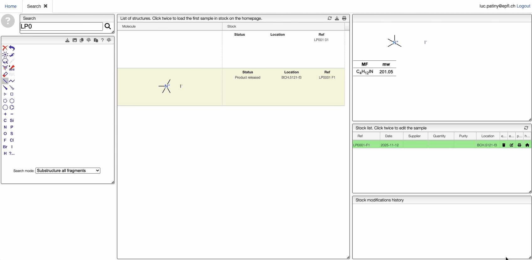Print the list of structures
532x260 pixels.
(344, 18)
